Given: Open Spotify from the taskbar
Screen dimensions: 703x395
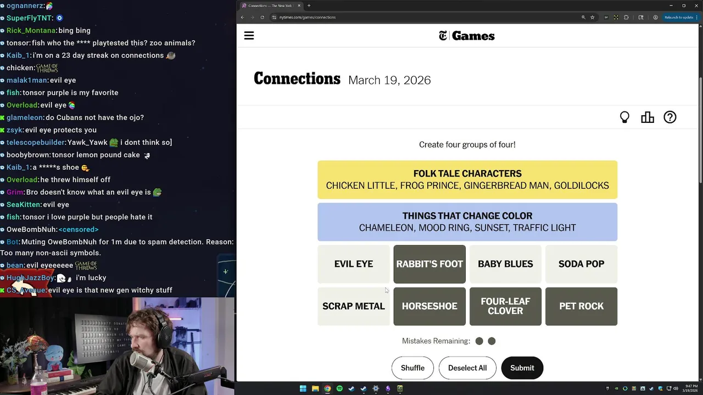Looking at the screenshot, I should 339,388.
